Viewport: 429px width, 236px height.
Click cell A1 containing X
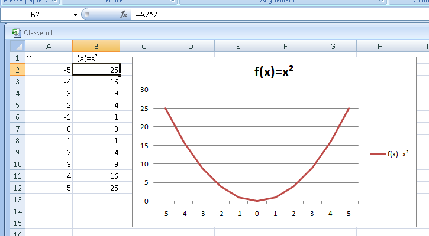49,58
